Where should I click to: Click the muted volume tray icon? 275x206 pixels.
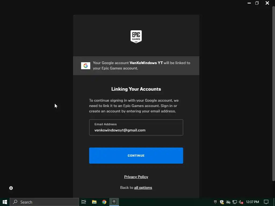pyautogui.click(x=241, y=202)
